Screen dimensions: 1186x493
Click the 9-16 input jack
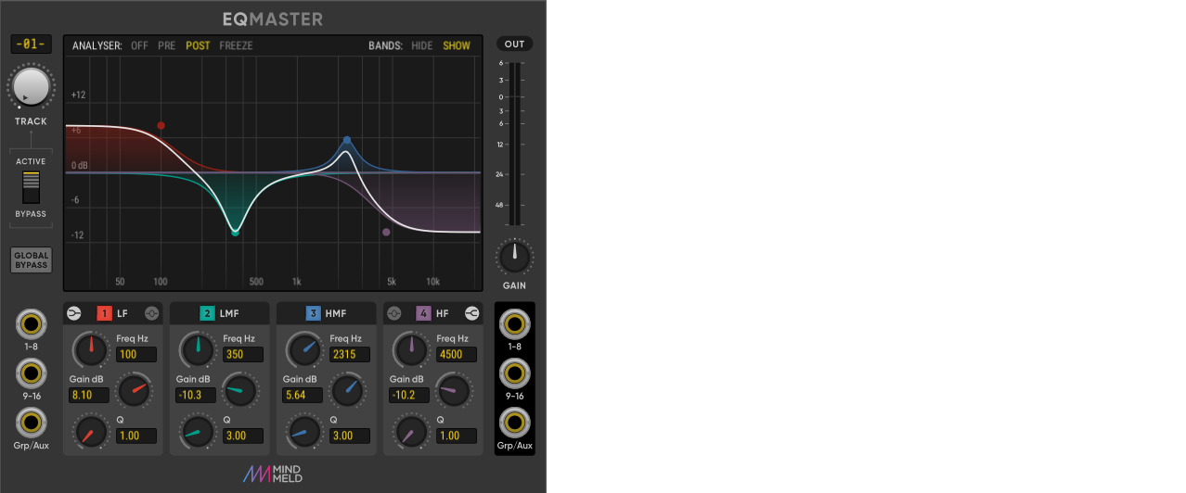[32, 374]
